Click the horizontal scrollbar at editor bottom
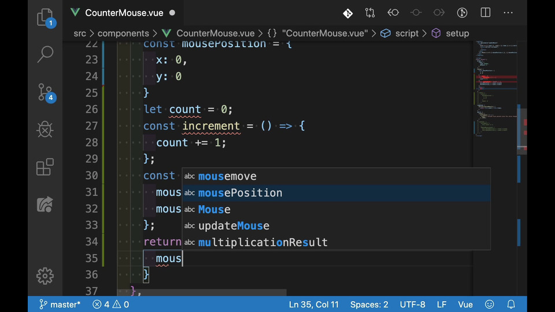555x312 pixels. [202, 292]
